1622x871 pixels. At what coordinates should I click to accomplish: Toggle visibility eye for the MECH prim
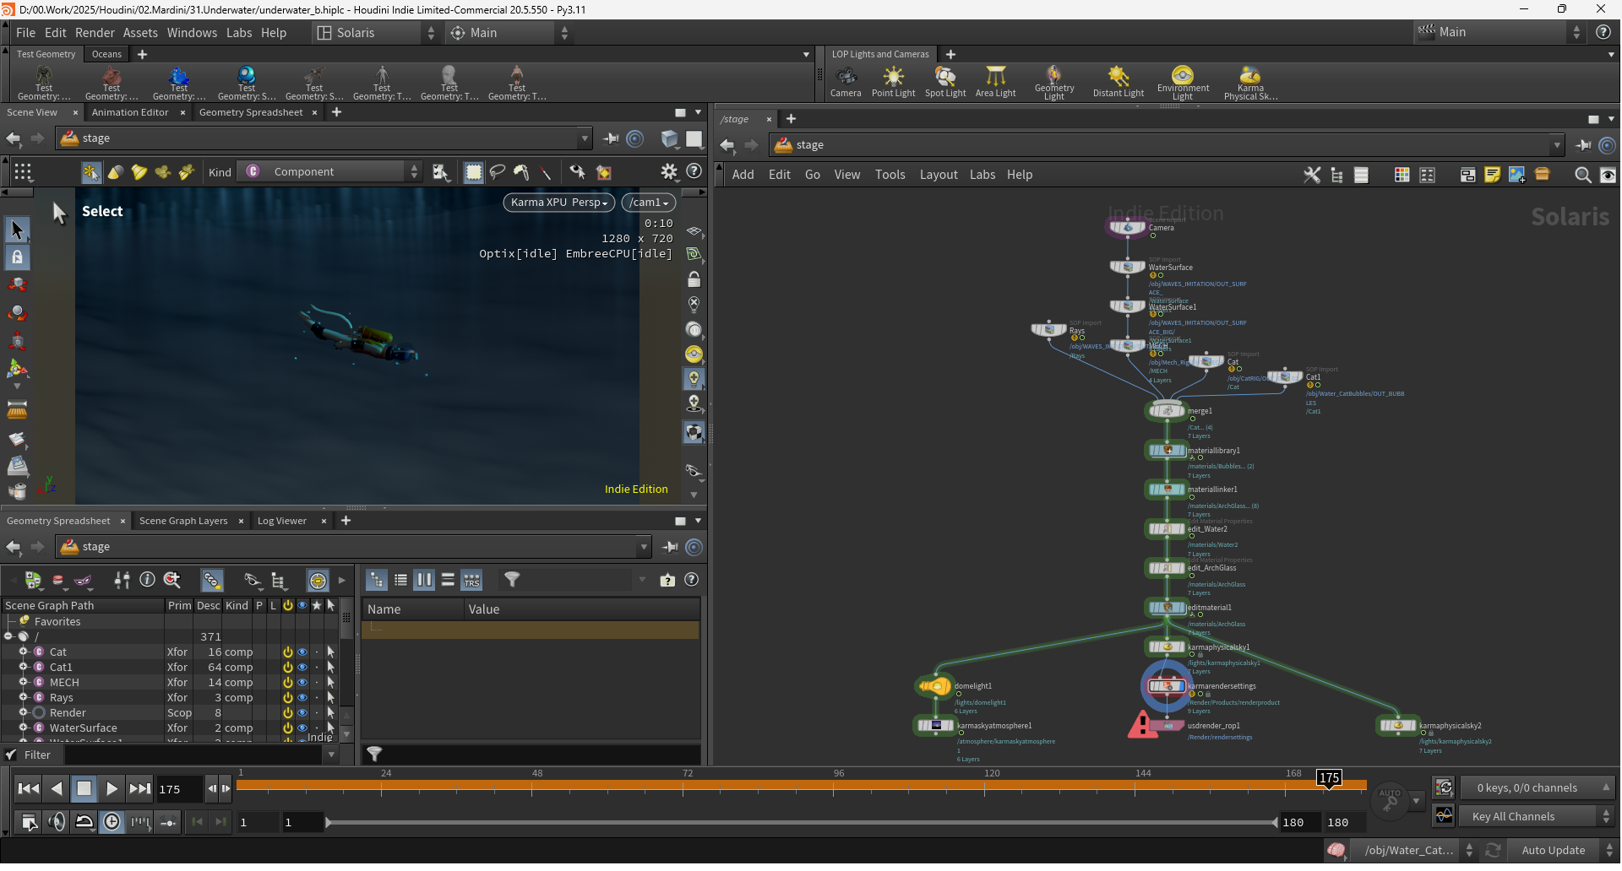302,683
